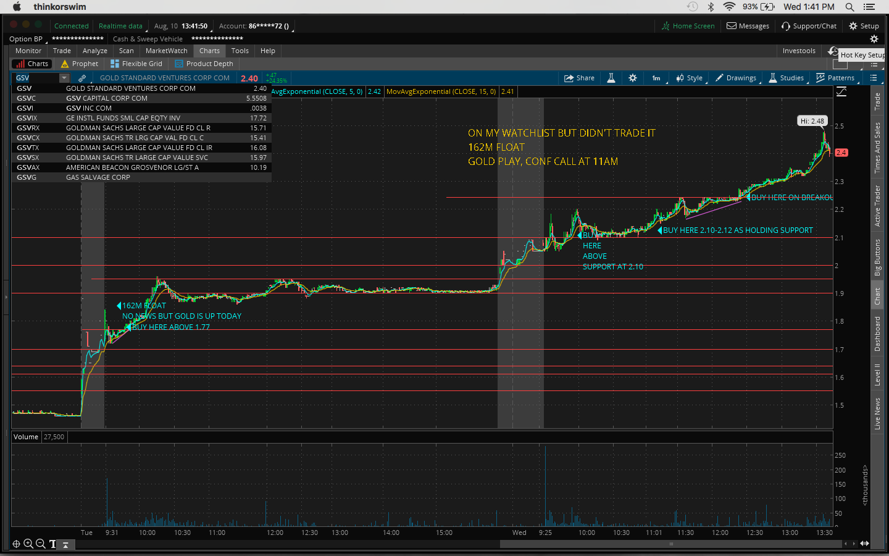The image size is (889, 556).
Task: Open the Times And Sales side panel
Action: [877, 148]
